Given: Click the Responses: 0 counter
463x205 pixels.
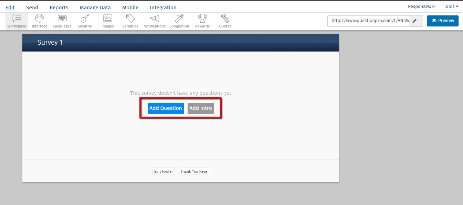Looking at the screenshot, I should [421, 7].
